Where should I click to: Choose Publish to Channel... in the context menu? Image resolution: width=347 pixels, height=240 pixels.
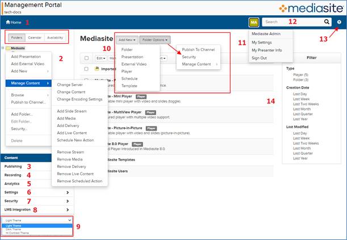pos(28,102)
